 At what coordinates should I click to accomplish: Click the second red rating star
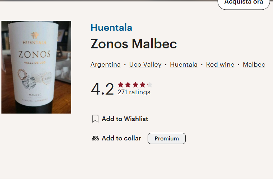pyautogui.click(x=128, y=85)
